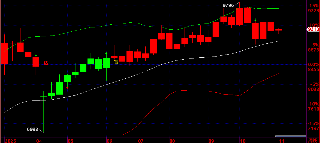The image size is (320, 143).
Task: Click the 0.0% axis label
Action: pos(313,65)
